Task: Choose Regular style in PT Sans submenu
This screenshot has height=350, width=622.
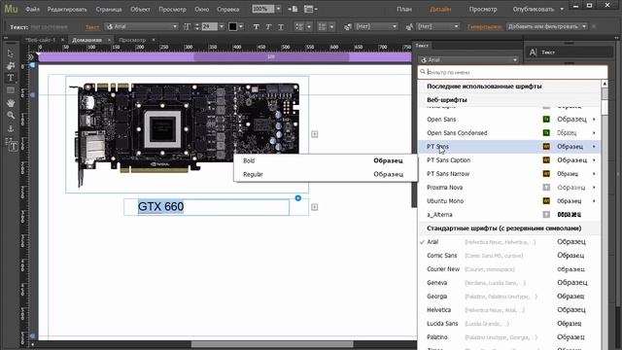Action: pyautogui.click(x=326, y=174)
